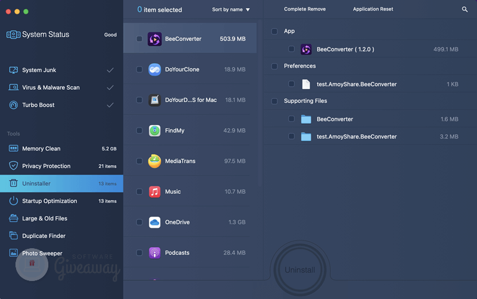Open Virus & Malware Scan section
Viewport: 477px width, 299px height.
pyautogui.click(x=61, y=87)
